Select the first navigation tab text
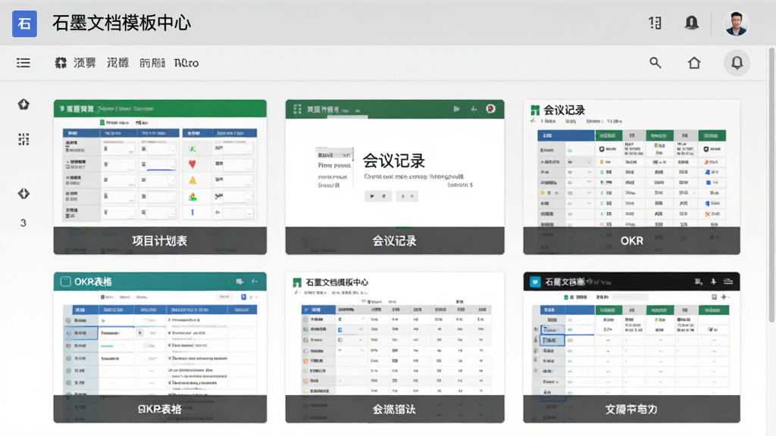Screen dimensions: 776x436 [85, 63]
